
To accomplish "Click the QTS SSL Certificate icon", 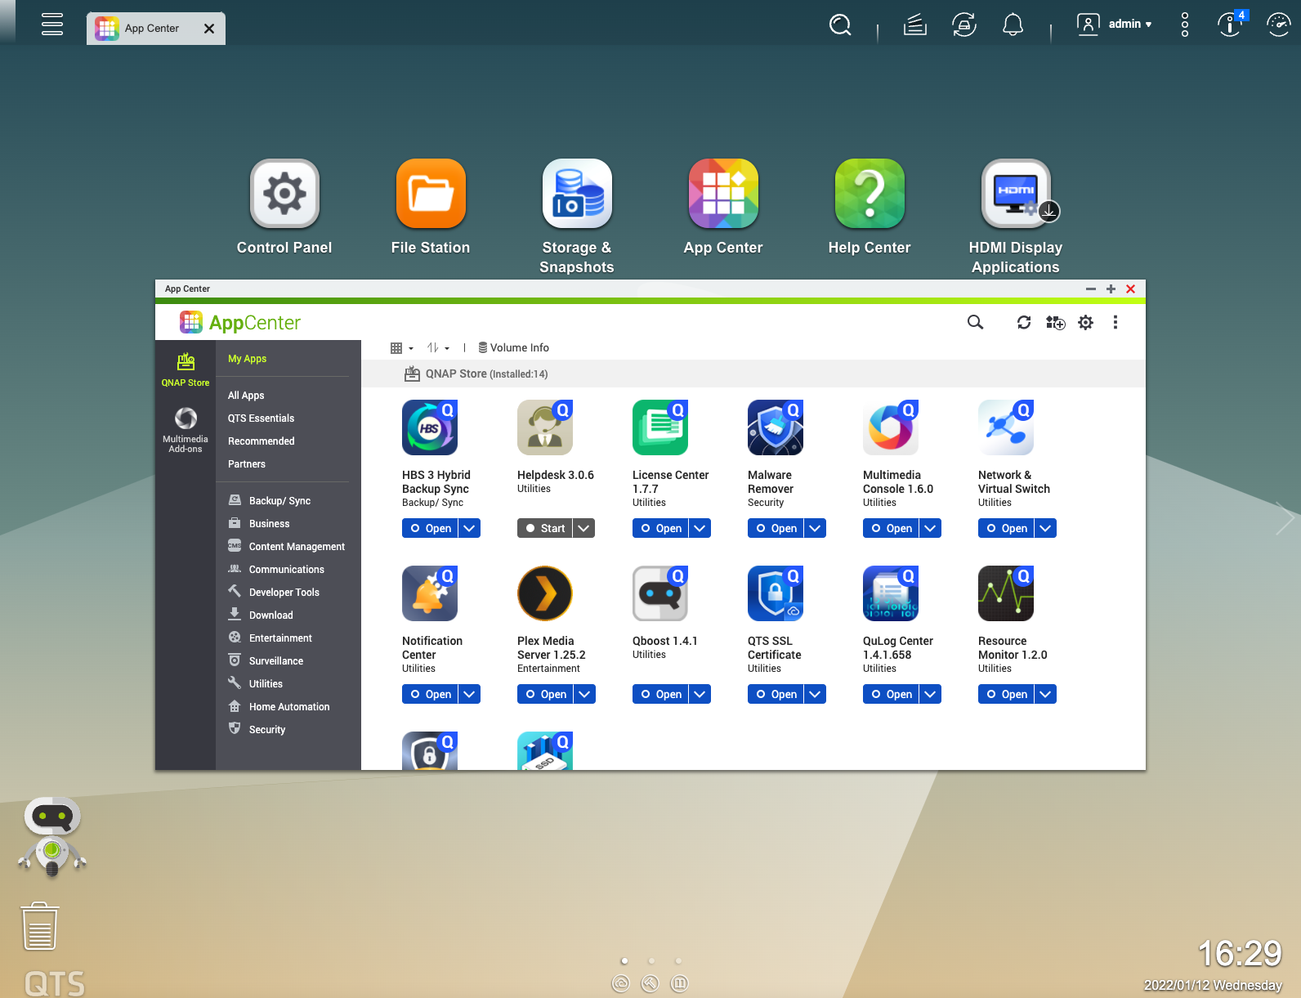I will click(x=776, y=593).
